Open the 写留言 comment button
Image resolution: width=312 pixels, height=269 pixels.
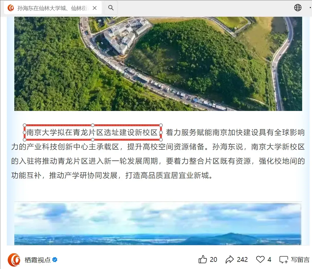tap(294, 259)
